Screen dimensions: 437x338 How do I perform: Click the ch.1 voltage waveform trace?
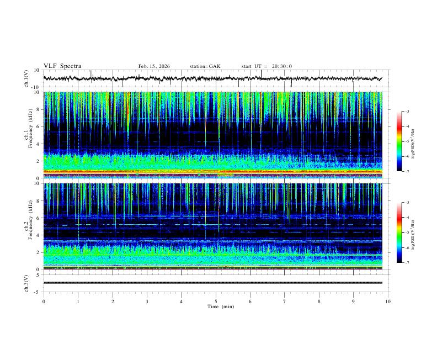(x=212, y=78)
